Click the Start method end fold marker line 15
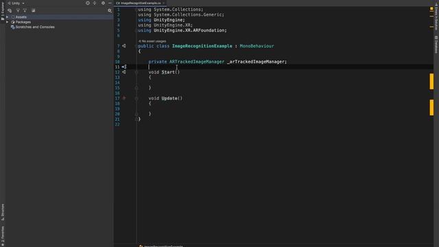 (x=137, y=88)
